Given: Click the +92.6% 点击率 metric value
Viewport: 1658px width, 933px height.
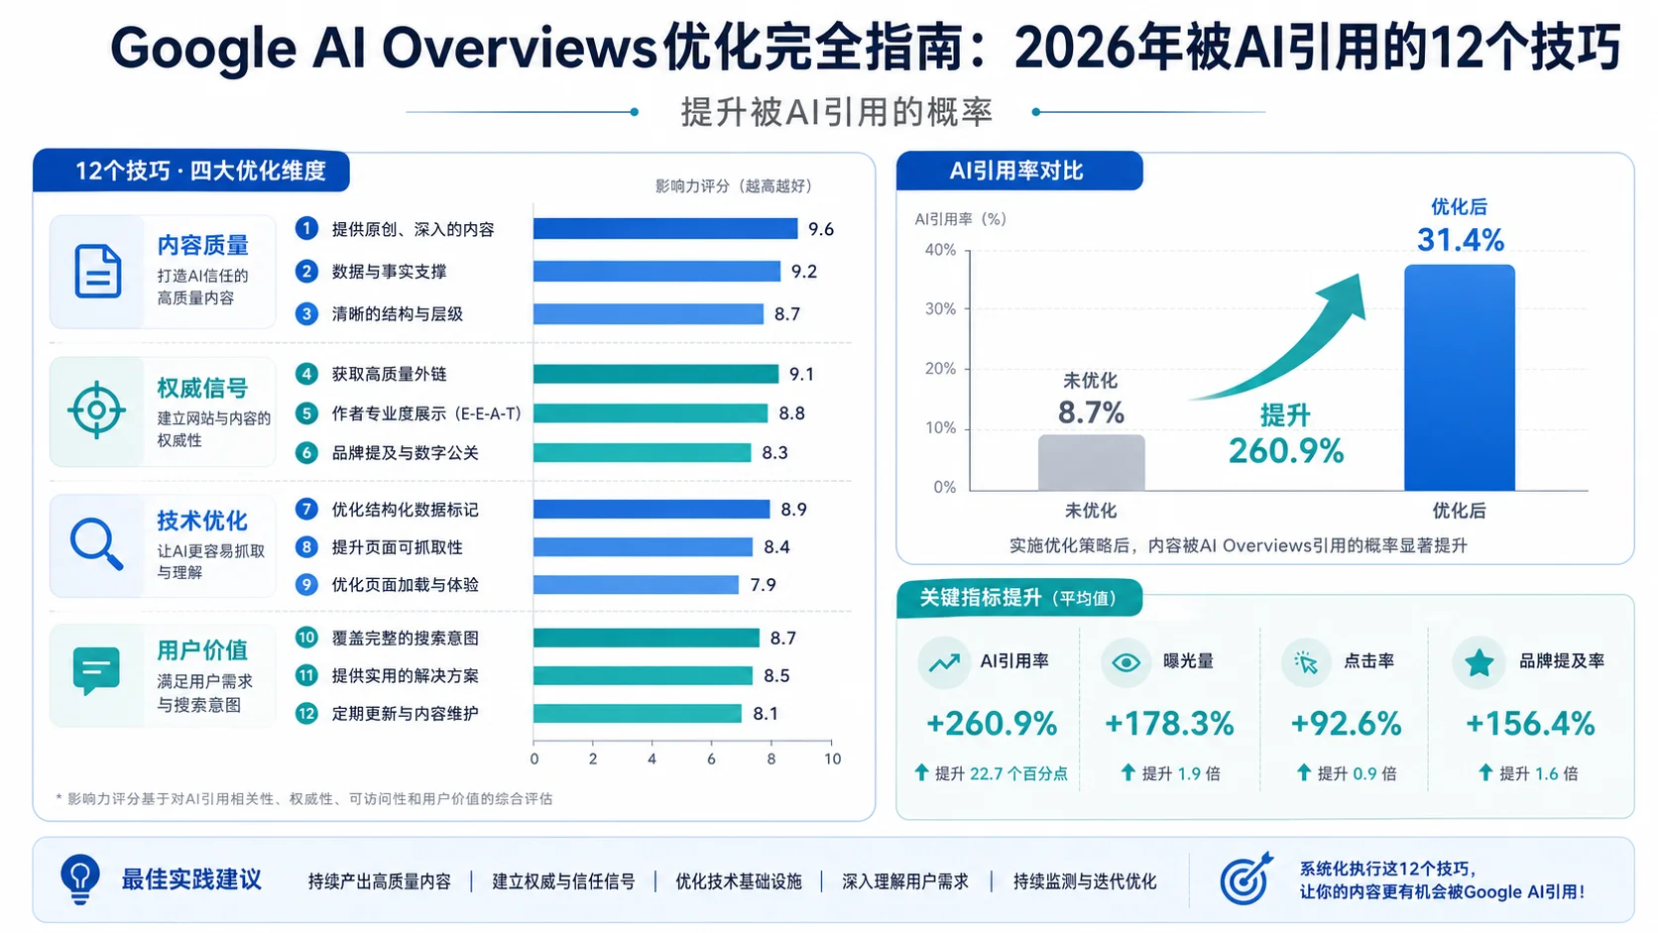Looking at the screenshot, I should point(1346,724).
